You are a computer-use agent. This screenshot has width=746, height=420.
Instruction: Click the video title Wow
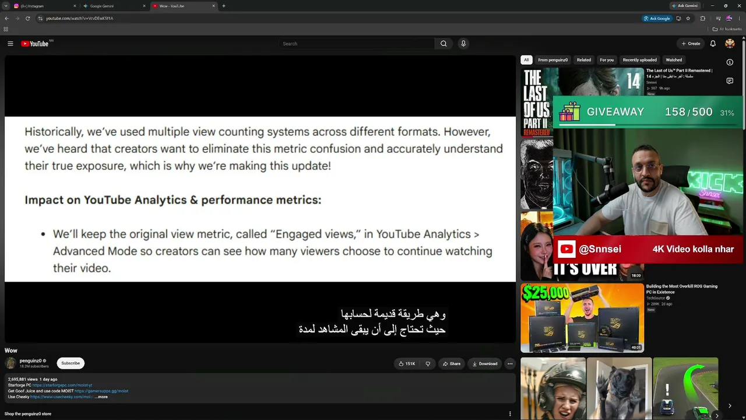(x=11, y=351)
